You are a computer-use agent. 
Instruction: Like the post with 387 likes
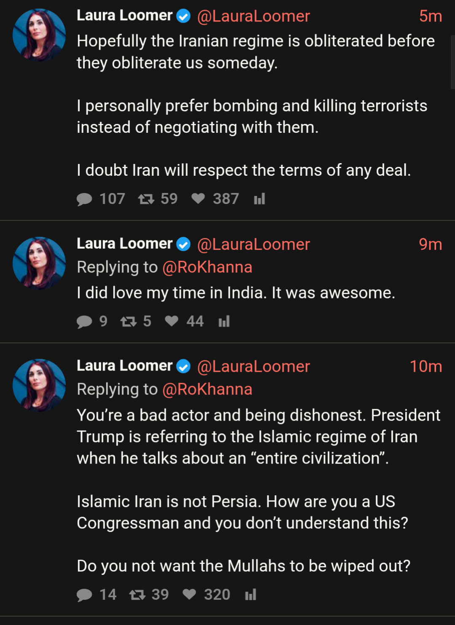tap(198, 198)
